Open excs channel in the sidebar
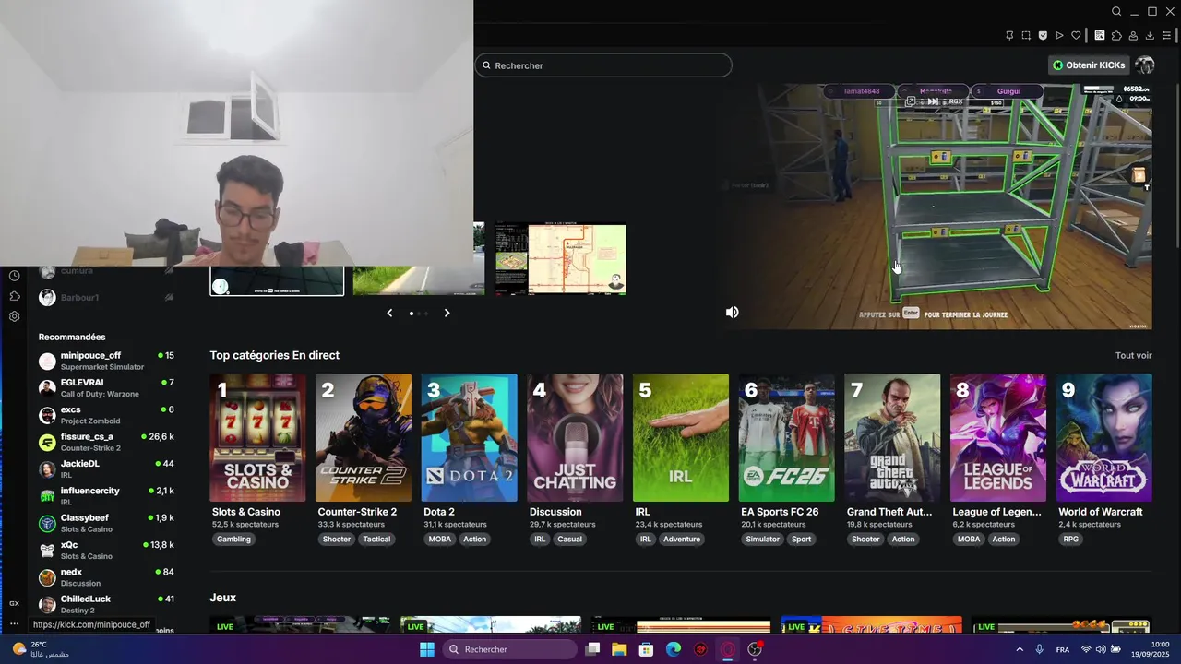The image size is (1181, 664). click(106, 415)
